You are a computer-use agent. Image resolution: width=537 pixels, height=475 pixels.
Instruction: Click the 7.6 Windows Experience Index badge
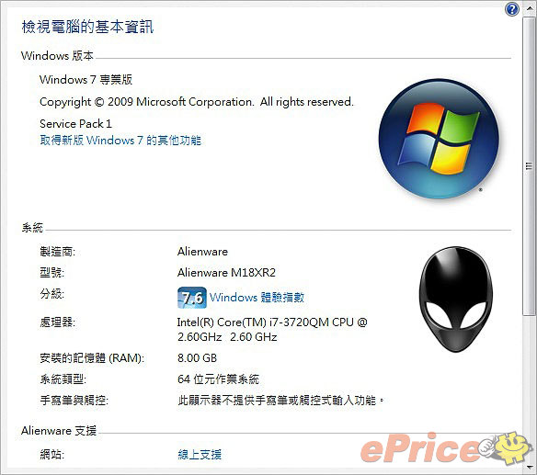pos(192,298)
